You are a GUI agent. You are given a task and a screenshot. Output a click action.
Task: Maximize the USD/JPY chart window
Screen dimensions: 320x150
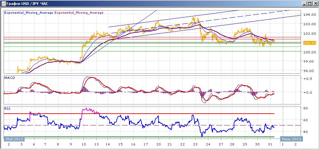click(x=310, y=4)
